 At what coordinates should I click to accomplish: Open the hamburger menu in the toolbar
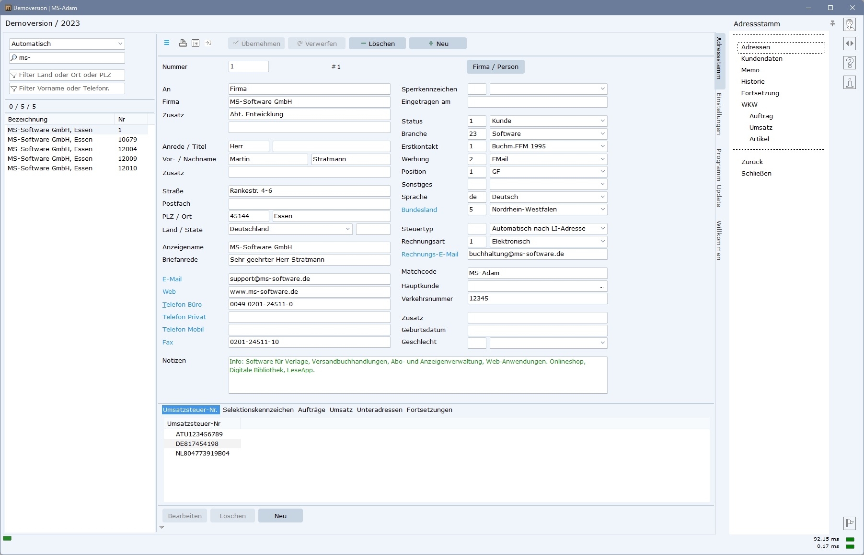167,43
